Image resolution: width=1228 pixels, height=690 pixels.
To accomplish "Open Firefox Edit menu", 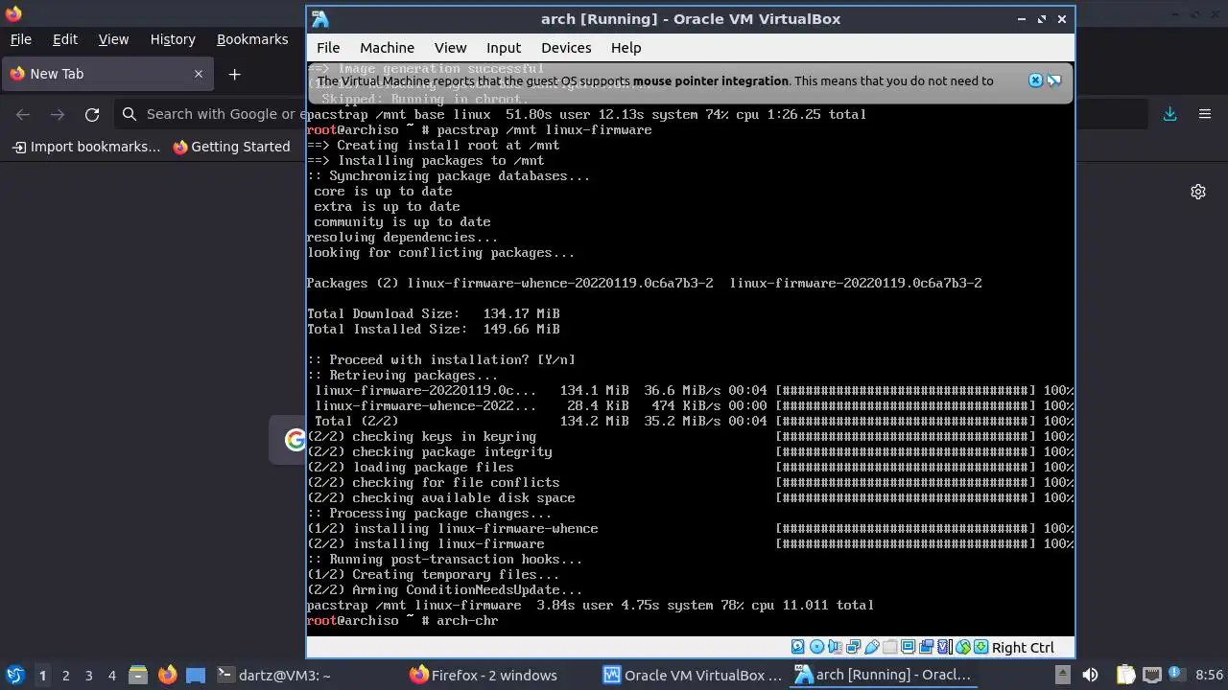I will [65, 39].
